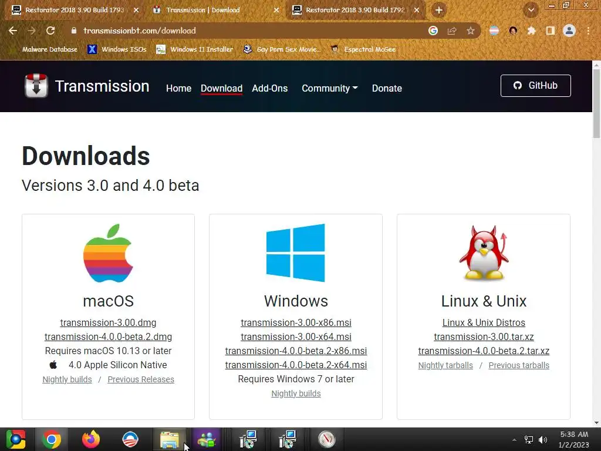Open the Espectral McGee bookmark
This screenshot has width=601, height=451.
(x=363, y=49)
